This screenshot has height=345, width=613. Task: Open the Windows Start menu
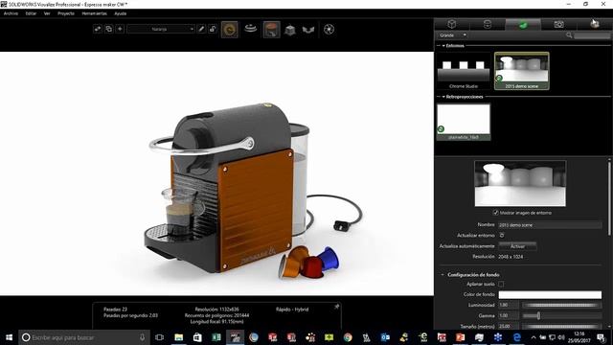point(9,337)
